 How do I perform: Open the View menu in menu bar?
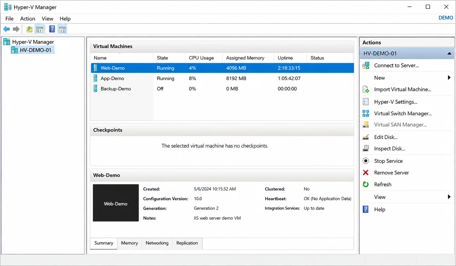click(47, 19)
